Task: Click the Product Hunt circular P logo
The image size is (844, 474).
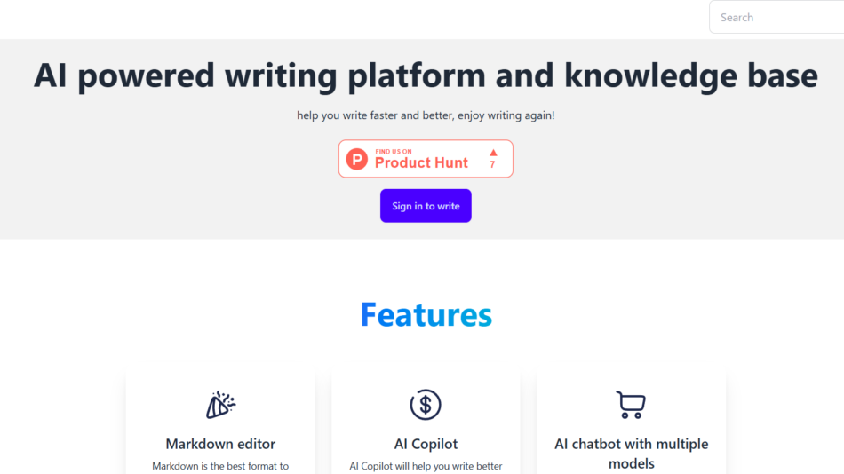Action: point(356,159)
